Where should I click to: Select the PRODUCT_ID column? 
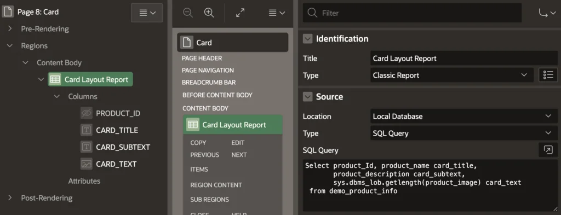(118, 113)
